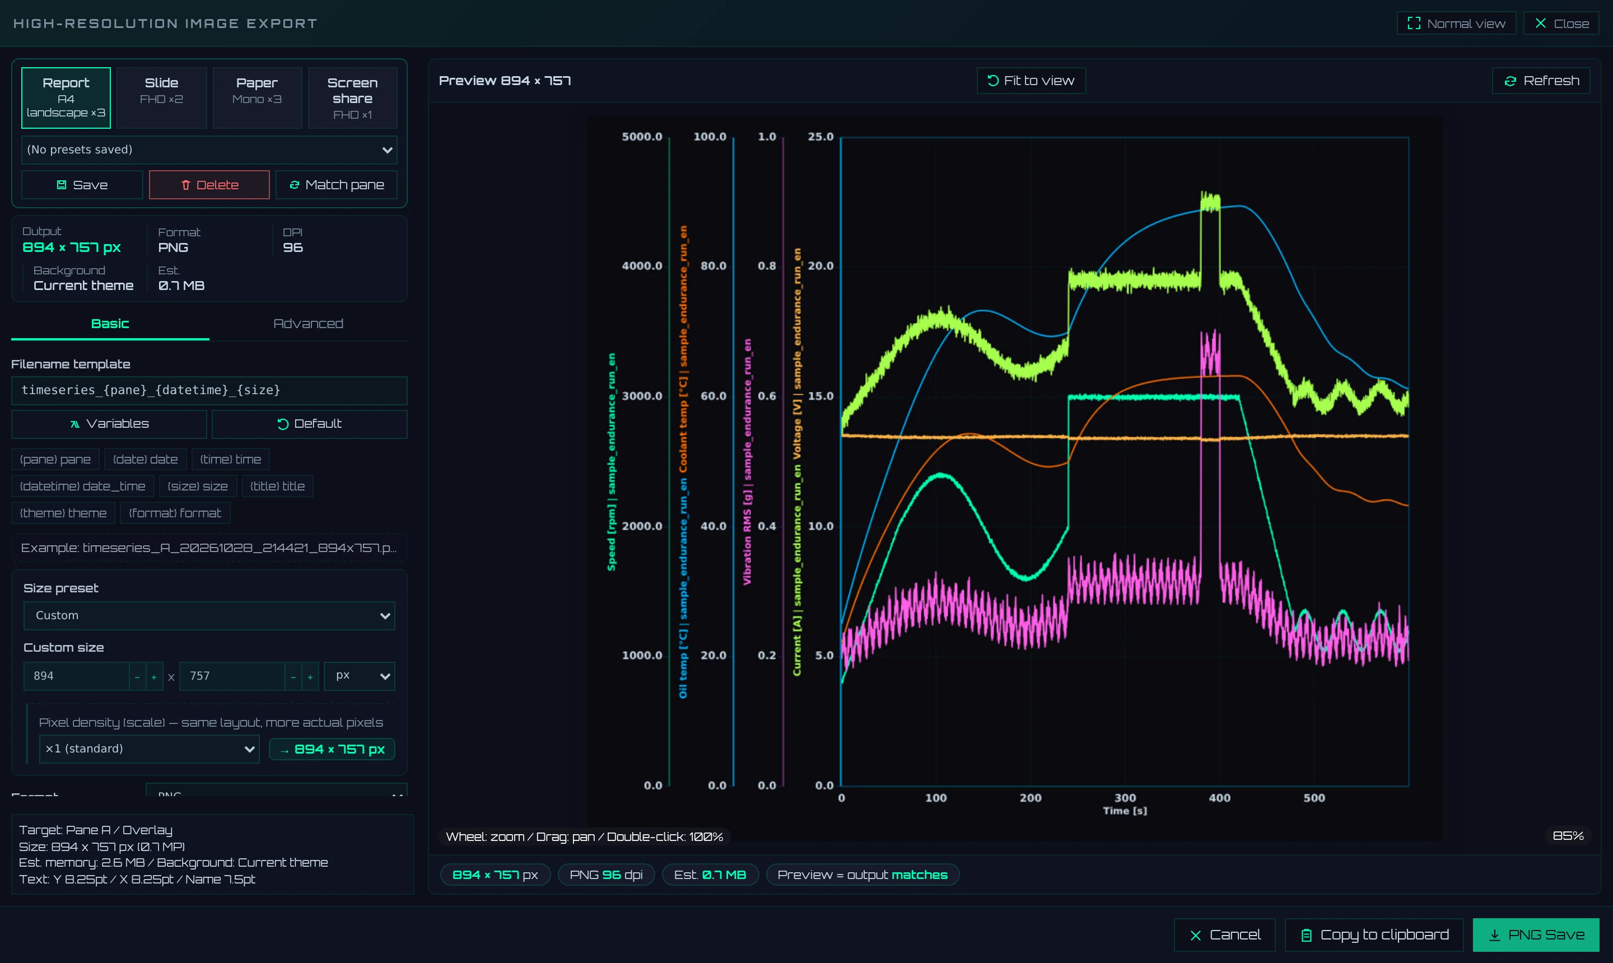Image resolution: width=1613 pixels, height=963 pixels.
Task: Insert the {time} time variable chip
Action: (230, 460)
